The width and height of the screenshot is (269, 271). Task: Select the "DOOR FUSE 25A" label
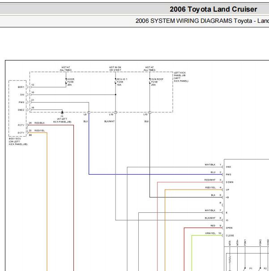click(71, 82)
